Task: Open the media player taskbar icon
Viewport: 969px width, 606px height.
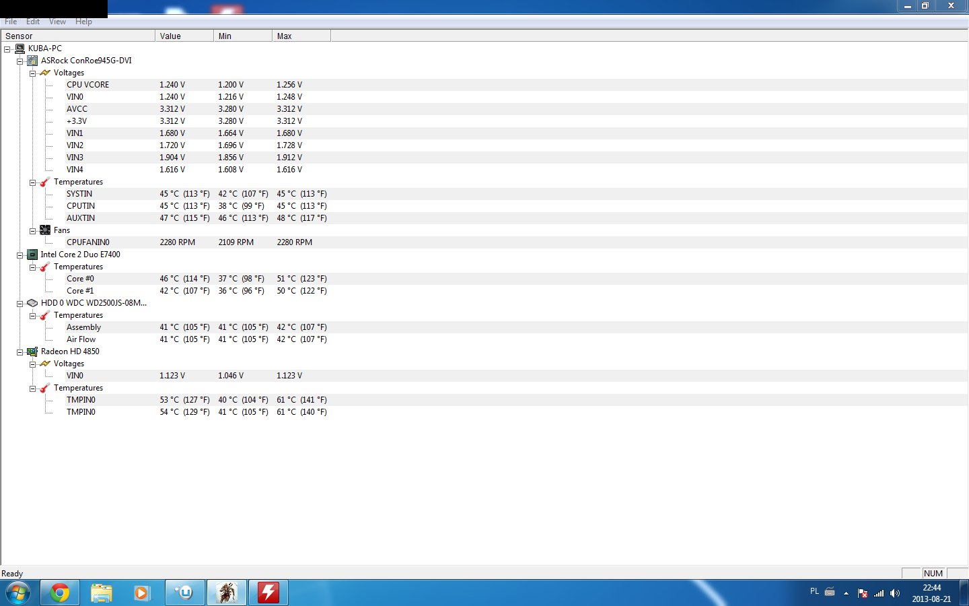Action: (x=142, y=593)
